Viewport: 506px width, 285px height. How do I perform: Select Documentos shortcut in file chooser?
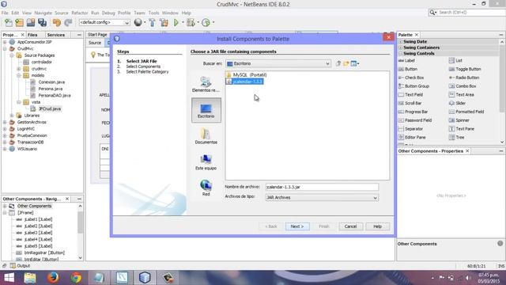tap(206, 136)
